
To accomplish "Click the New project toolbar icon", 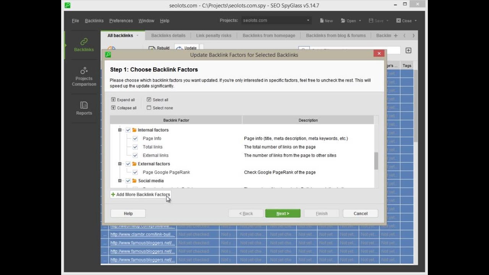I will [322, 21].
